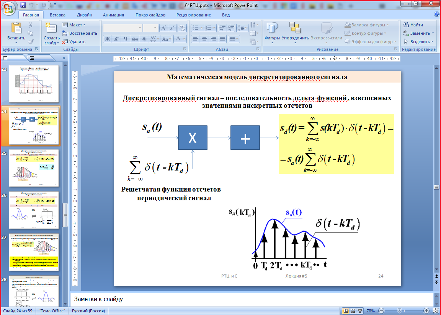This screenshot has height=315, width=441.
Task: Close the slides pane with X
Action: [x=64, y=58]
